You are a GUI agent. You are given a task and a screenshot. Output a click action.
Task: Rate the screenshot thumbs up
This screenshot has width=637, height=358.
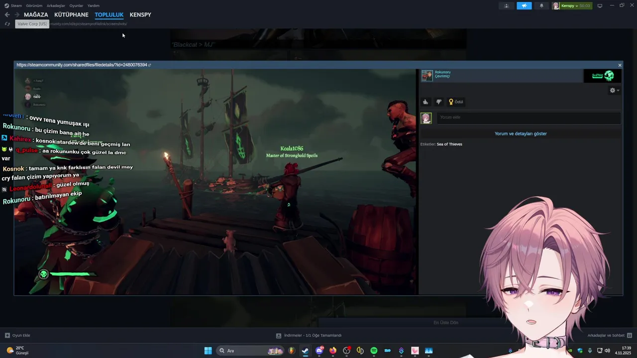[x=425, y=101]
